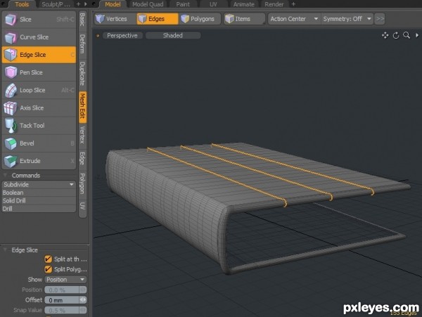Screen dimensions: 422x317
Task: Add a new layout tab with plus
Action: [293, 4]
